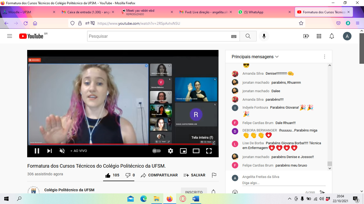Switch to theater mode view
The width and height of the screenshot is (364, 204).
196,151
